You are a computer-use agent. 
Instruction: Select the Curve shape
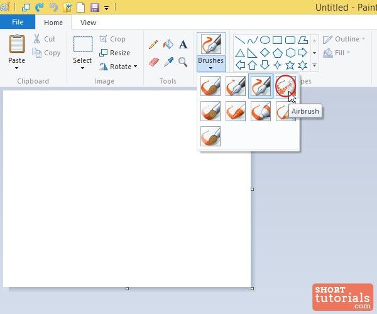[x=253, y=40]
